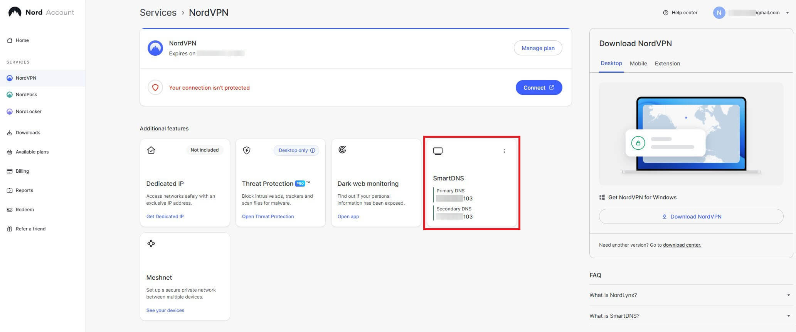Click the Reports icon in sidebar
The width and height of the screenshot is (796, 332).
10,190
